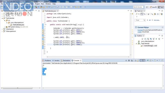Click the Pin Console icon
Viewport: 165px width, 93px height.
(x=147, y=60)
